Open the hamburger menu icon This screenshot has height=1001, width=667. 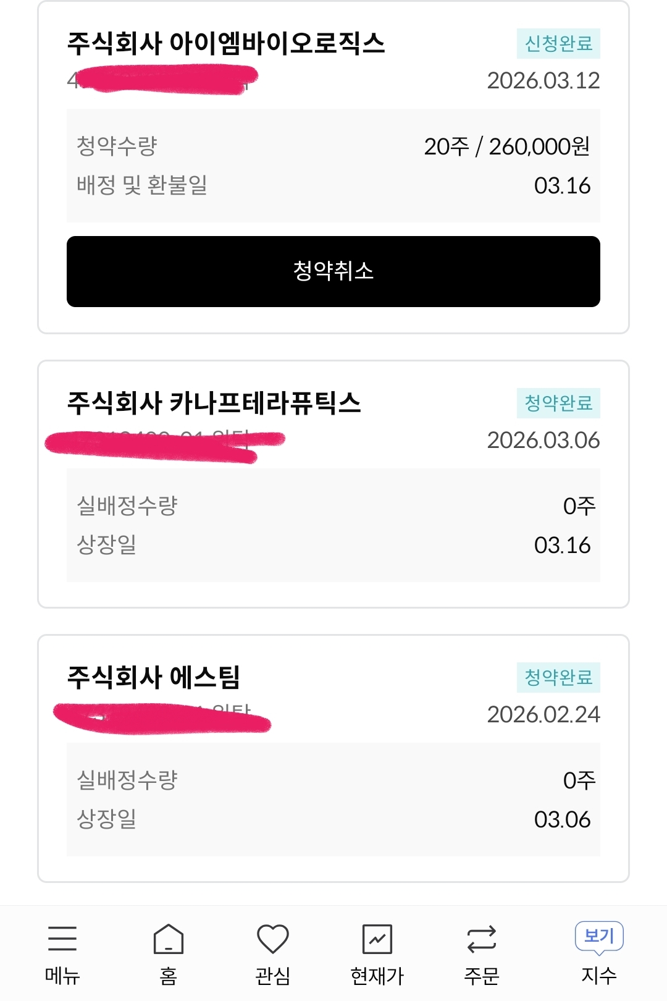coord(62,939)
